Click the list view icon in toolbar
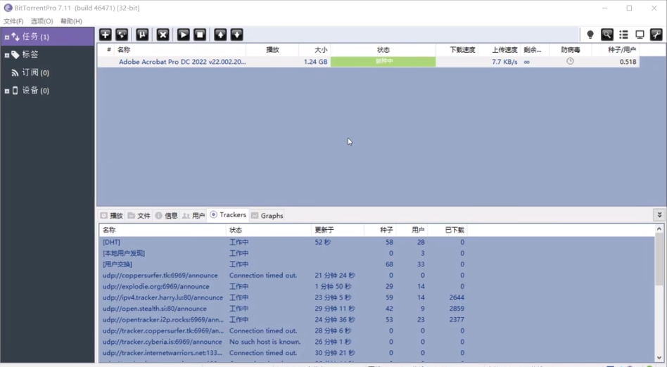 point(623,34)
